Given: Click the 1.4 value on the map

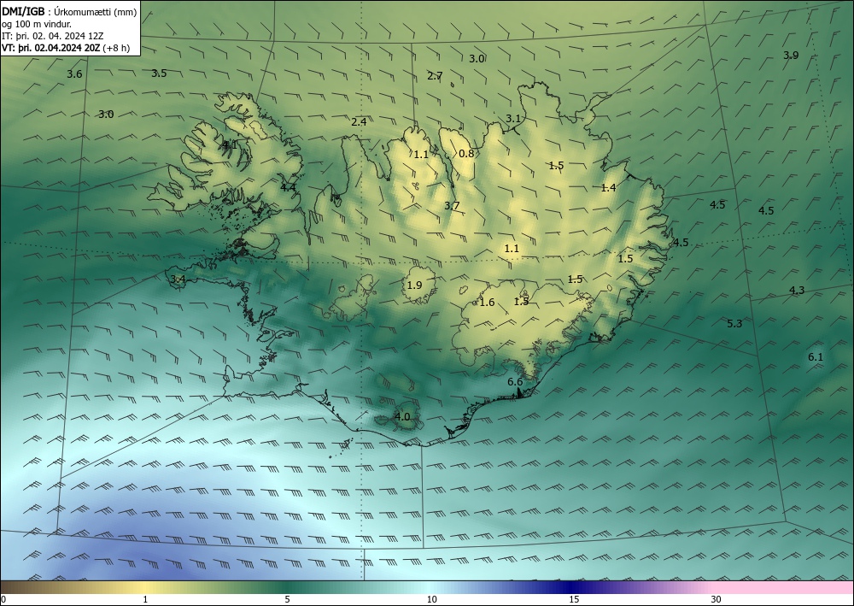Looking at the screenshot, I should (x=608, y=187).
